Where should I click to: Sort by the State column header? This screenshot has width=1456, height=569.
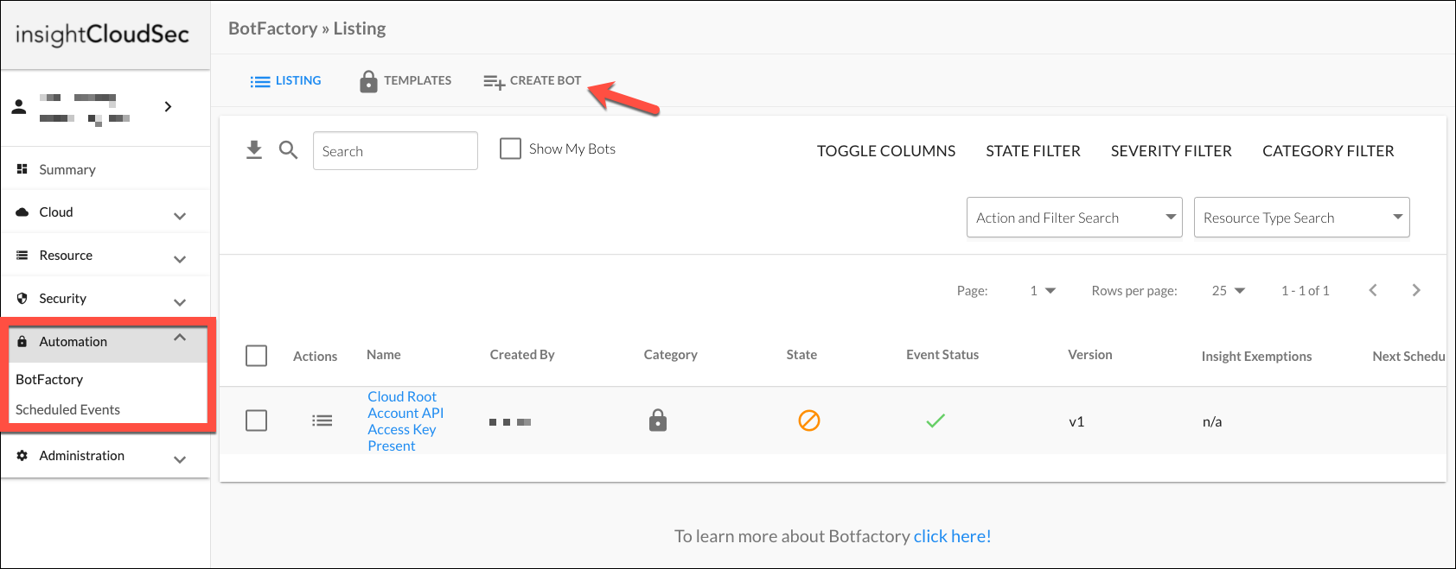click(801, 355)
